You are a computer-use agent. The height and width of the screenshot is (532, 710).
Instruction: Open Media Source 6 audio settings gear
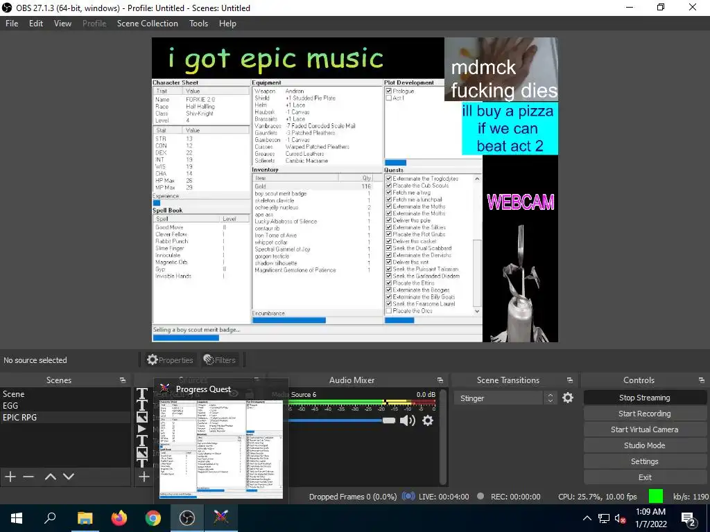point(427,420)
